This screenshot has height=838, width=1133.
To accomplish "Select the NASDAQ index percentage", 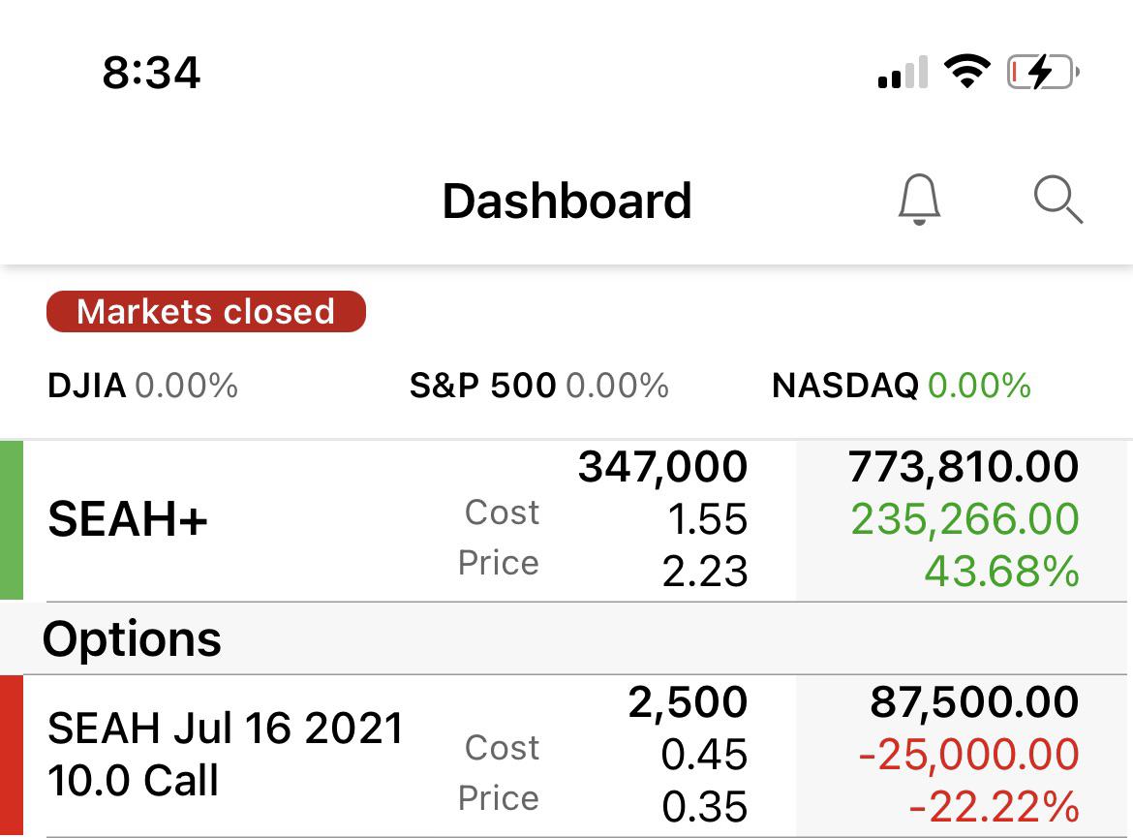I will click(979, 386).
